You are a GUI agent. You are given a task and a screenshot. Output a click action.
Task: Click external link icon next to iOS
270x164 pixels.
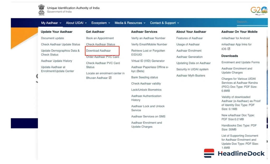(229, 49)
